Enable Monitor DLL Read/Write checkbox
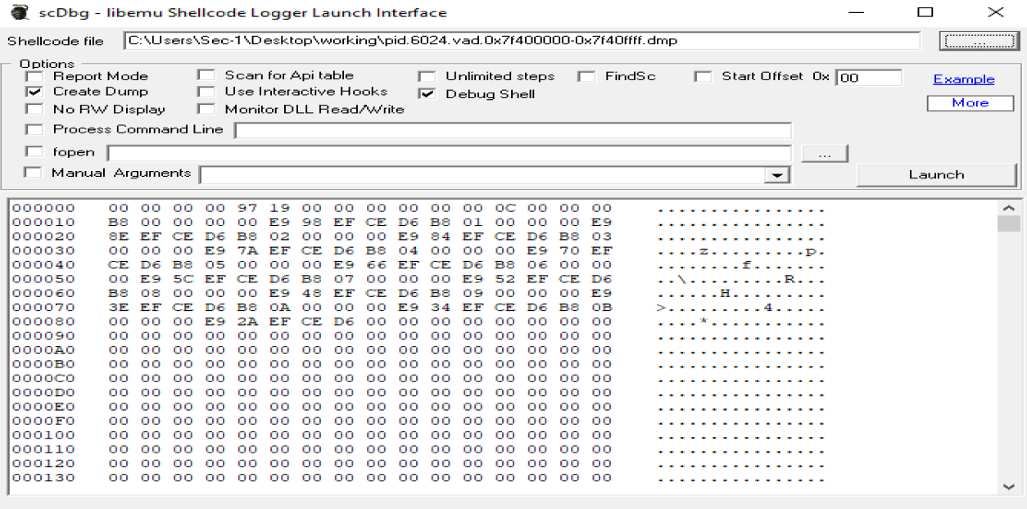 pos(206,109)
